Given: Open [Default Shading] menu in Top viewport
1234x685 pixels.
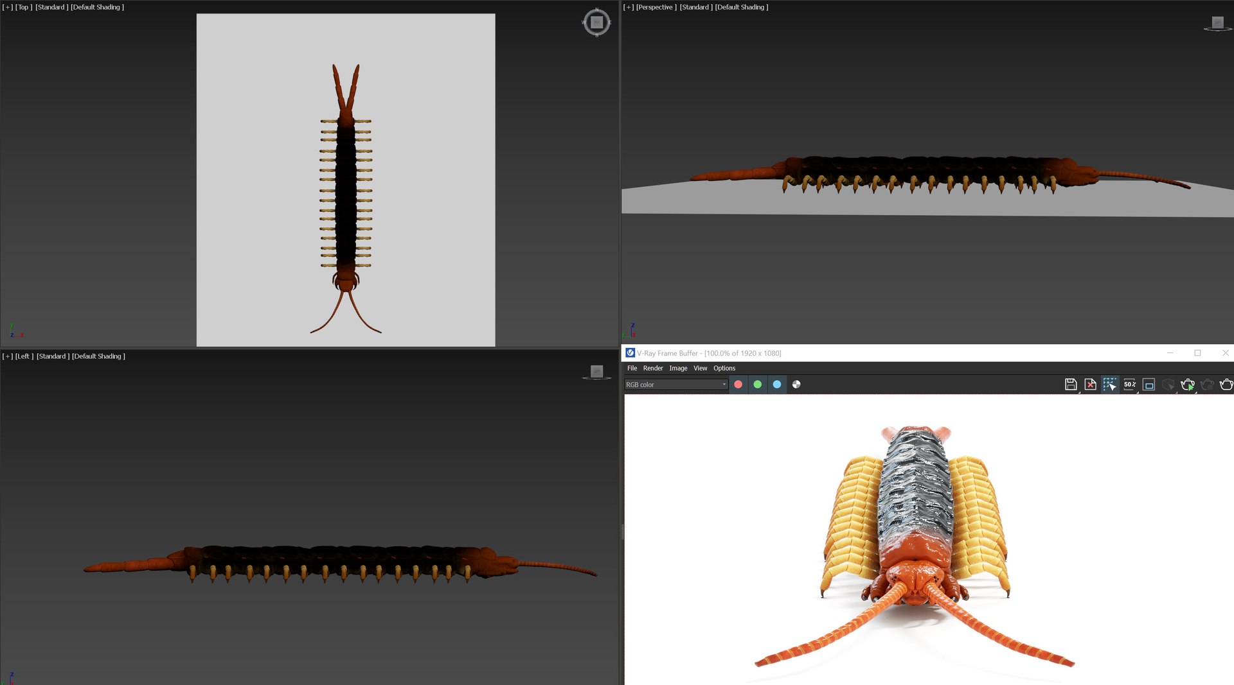Looking at the screenshot, I should pos(97,7).
